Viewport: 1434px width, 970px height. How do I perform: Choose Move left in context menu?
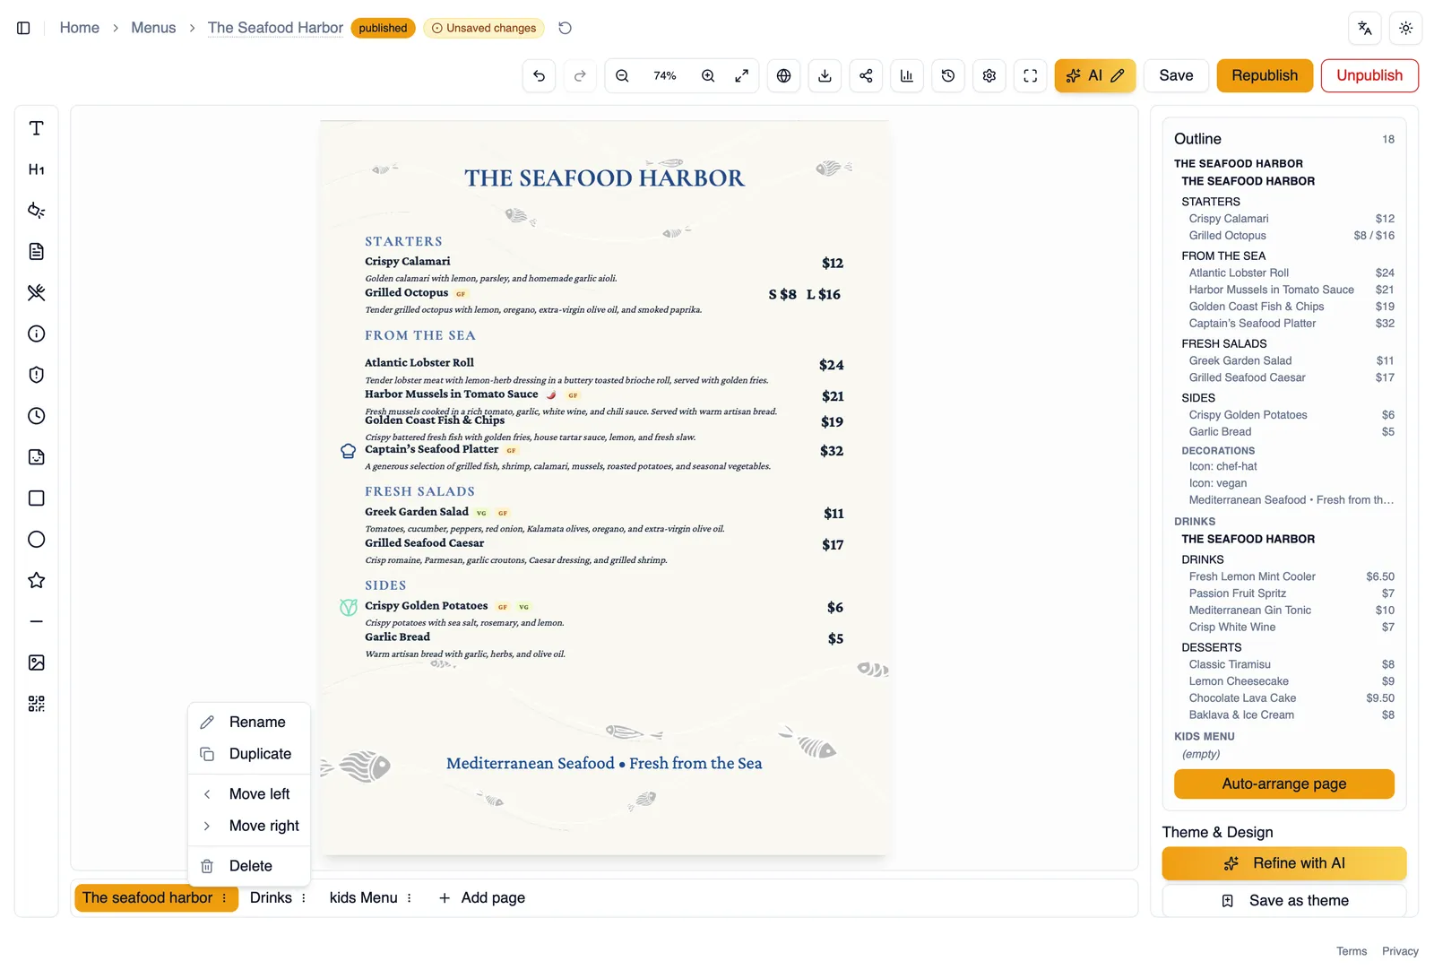[x=249, y=794]
